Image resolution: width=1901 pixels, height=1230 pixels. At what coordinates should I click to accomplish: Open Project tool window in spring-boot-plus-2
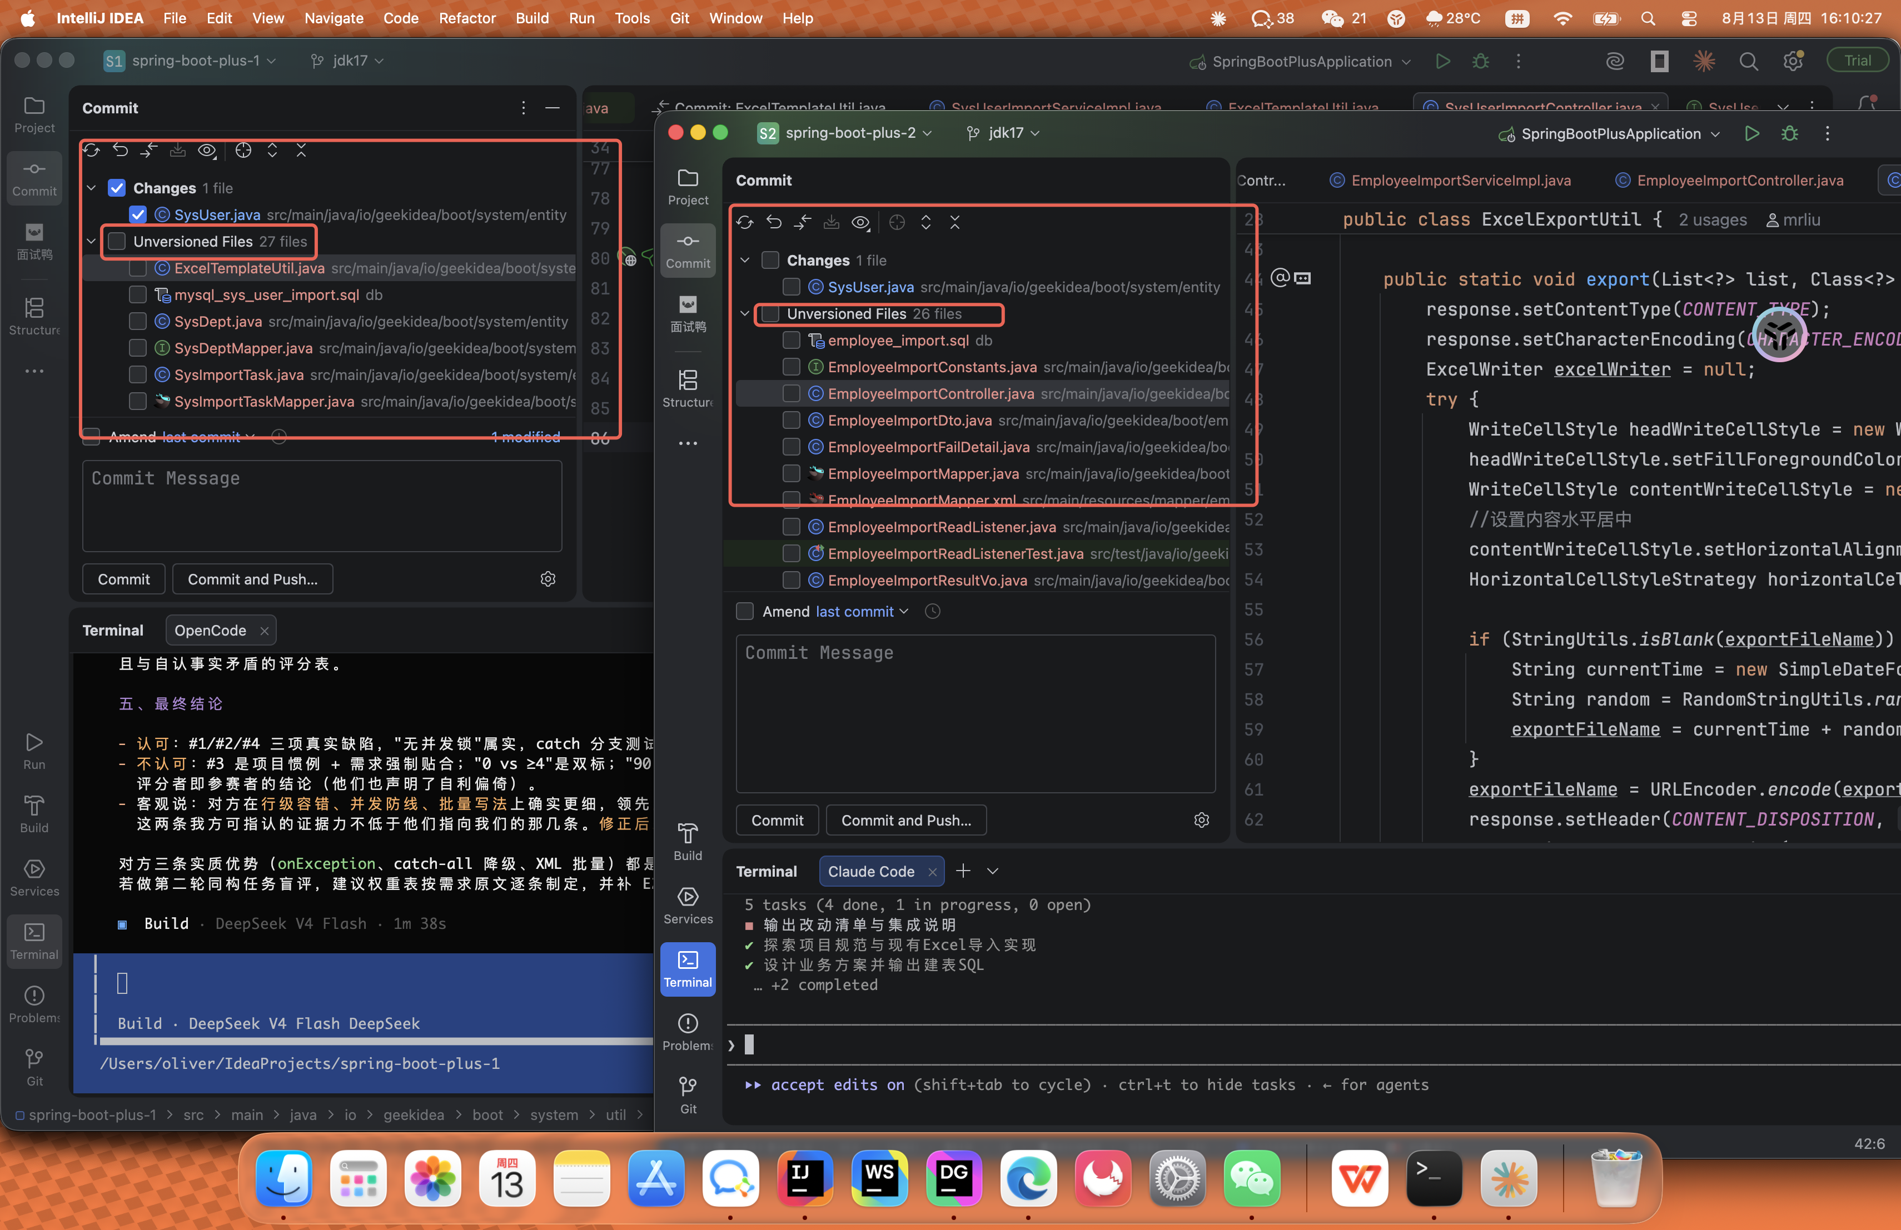pyautogui.click(x=688, y=187)
